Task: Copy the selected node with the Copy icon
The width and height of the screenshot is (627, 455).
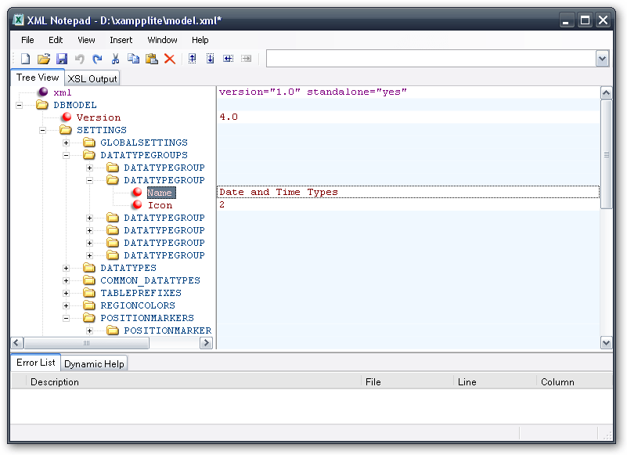Action: tap(133, 59)
